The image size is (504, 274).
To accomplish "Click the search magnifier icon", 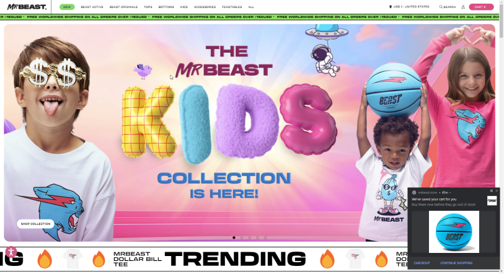I will pyautogui.click(x=441, y=7).
